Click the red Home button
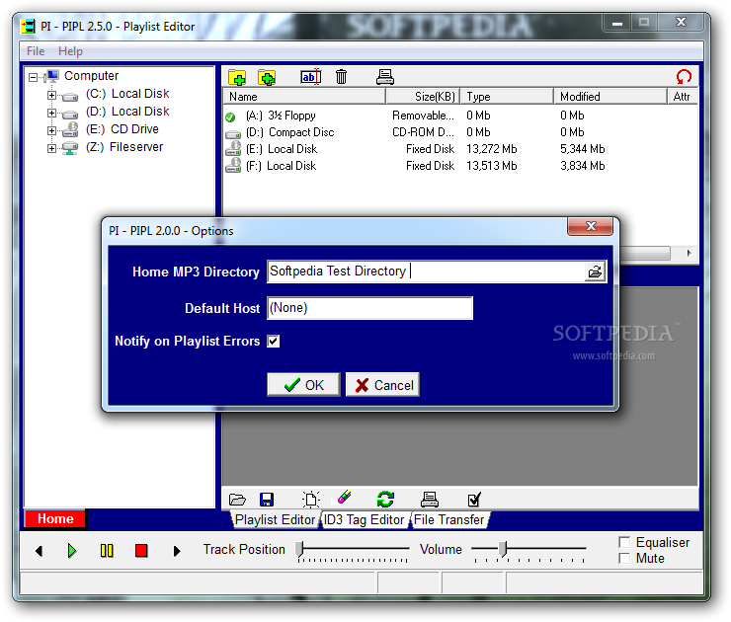This screenshot has height=622, width=731. pos(55,518)
